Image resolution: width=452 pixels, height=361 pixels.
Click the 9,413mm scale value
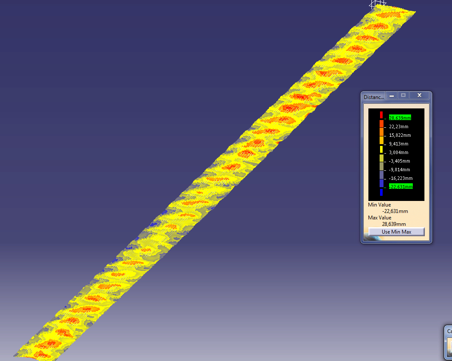pyautogui.click(x=399, y=144)
